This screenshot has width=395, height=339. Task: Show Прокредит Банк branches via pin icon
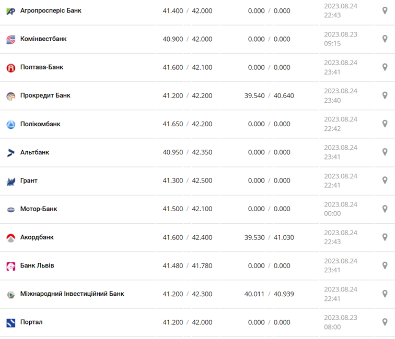pyautogui.click(x=385, y=95)
